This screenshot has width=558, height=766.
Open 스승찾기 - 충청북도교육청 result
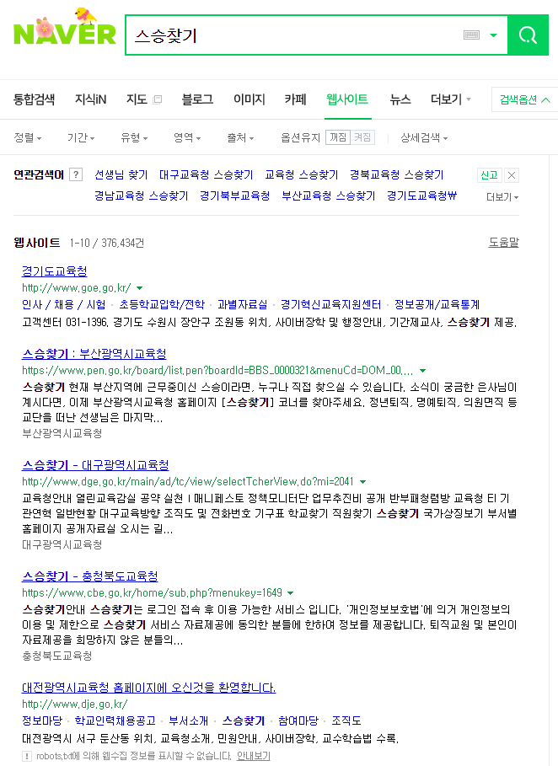pyautogui.click(x=90, y=576)
